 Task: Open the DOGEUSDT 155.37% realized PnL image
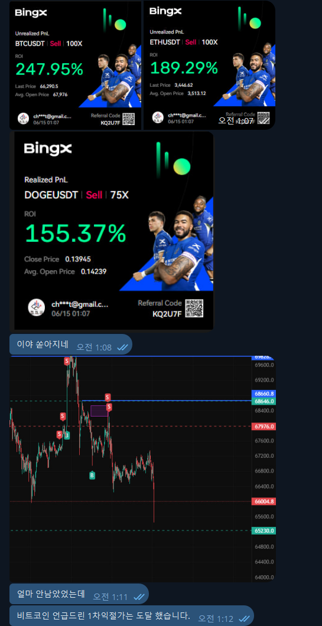tap(112, 231)
